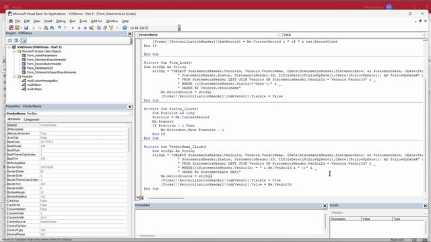Click the Reset (stop) toolbar icon

tap(85, 28)
